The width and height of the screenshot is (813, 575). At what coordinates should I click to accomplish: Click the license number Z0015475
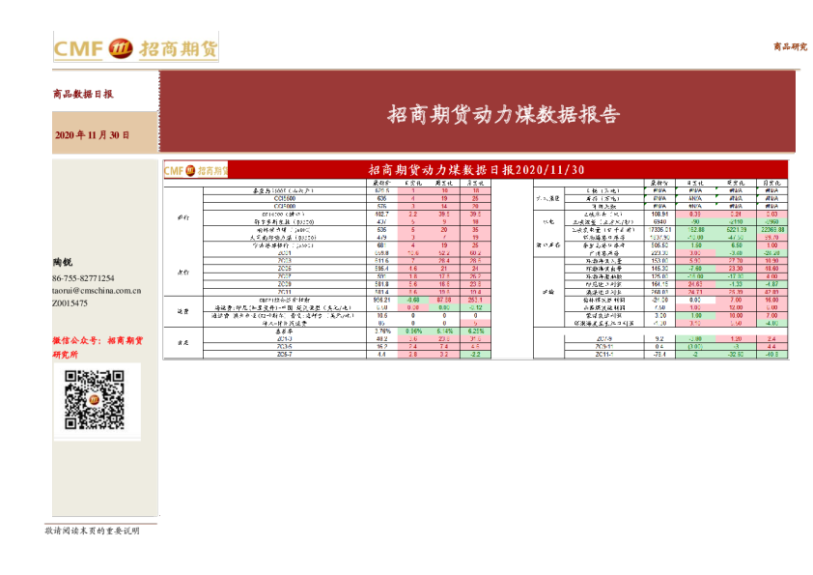[70, 303]
